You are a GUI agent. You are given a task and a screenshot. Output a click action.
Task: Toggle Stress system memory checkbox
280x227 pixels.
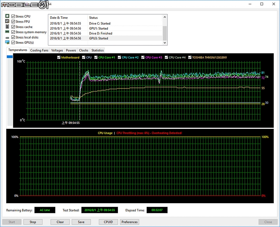coord(13,32)
